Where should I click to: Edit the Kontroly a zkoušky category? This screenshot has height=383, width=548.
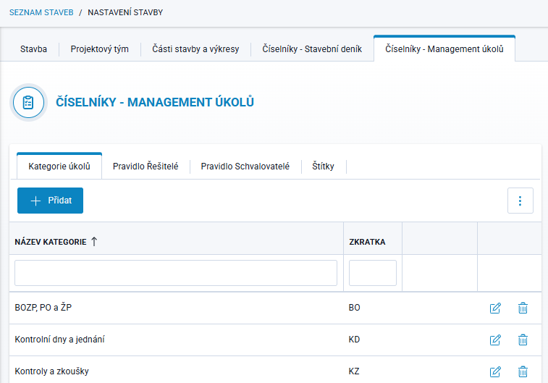pos(495,371)
